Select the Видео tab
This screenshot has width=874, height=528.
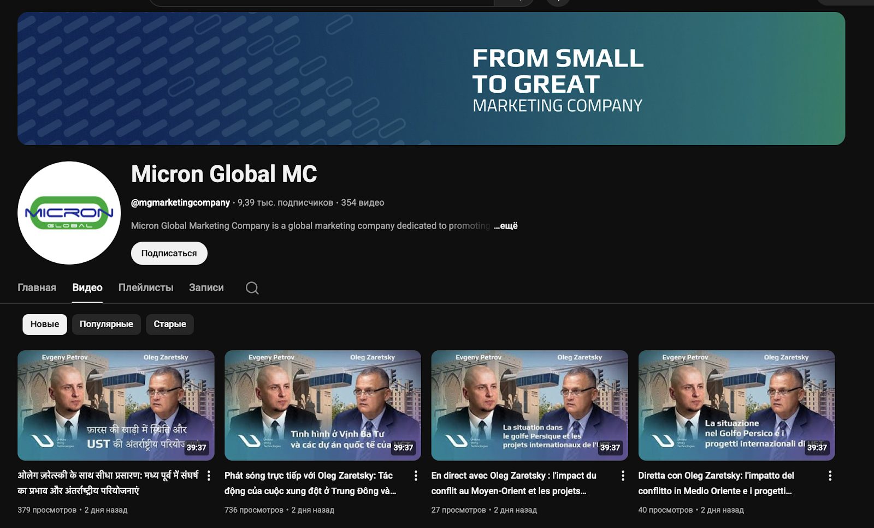pyautogui.click(x=87, y=287)
